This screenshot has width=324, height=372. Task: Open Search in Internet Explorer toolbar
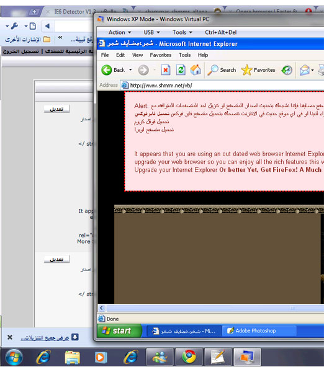point(222,70)
